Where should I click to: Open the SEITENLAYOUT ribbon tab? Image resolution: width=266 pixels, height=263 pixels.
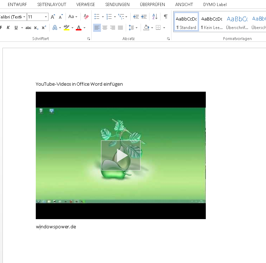coord(52,5)
